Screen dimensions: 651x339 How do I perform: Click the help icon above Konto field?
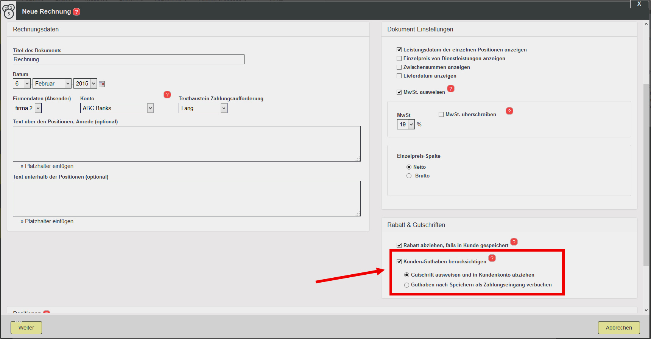pos(167,95)
